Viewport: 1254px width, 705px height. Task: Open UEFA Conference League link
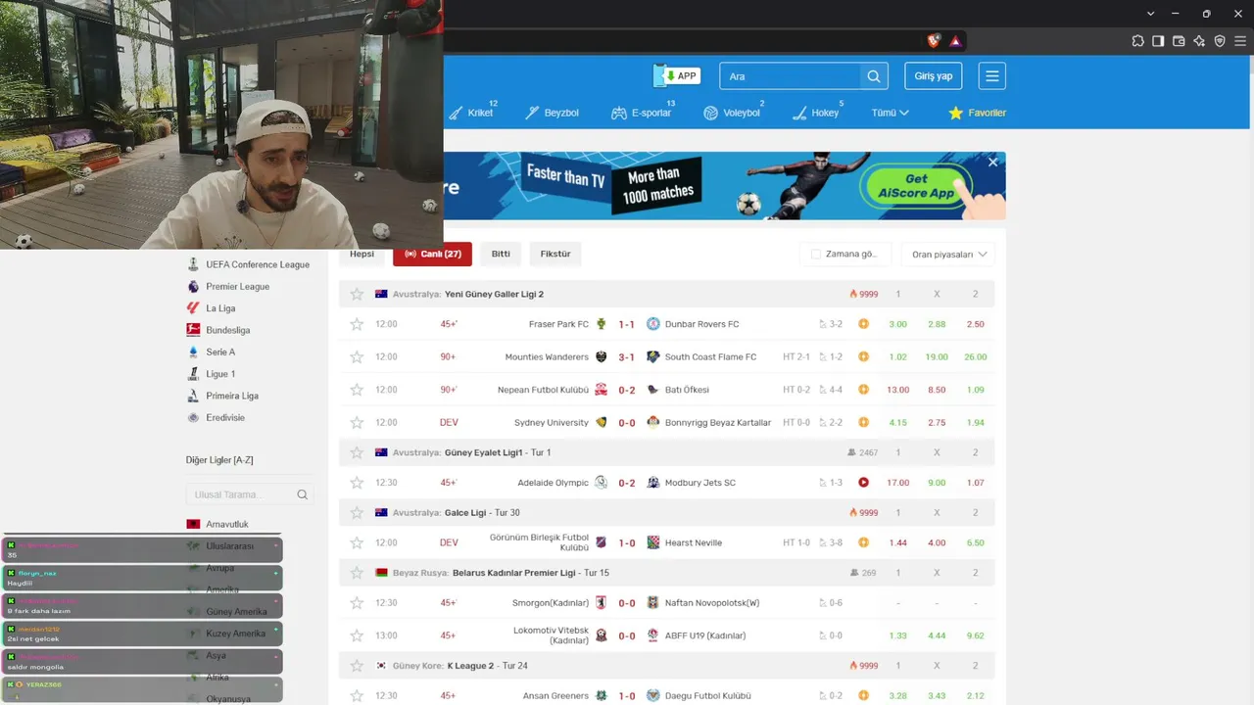point(258,264)
